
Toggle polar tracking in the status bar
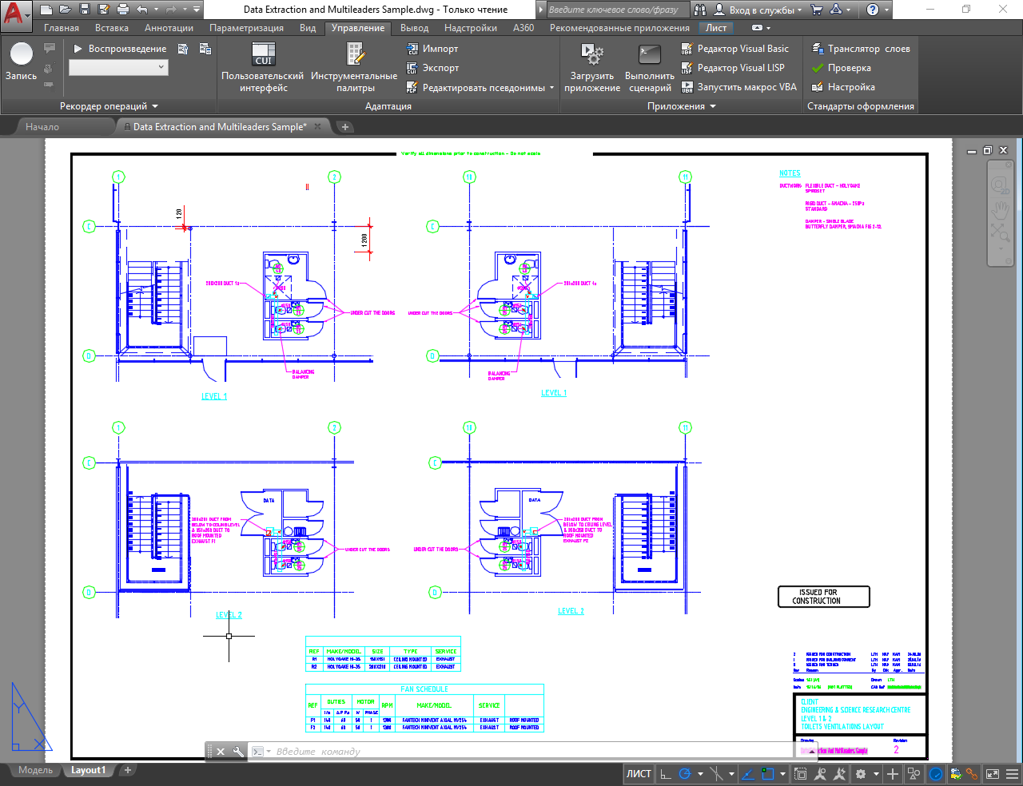pos(685,773)
